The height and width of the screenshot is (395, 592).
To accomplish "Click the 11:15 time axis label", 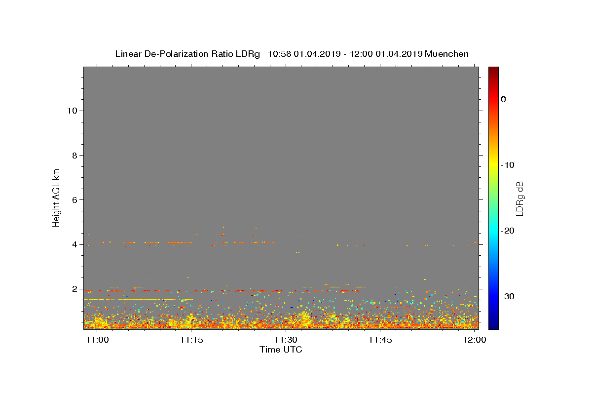I will 191,340.
